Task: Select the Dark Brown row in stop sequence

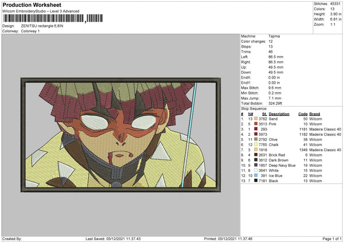Action: point(291,160)
